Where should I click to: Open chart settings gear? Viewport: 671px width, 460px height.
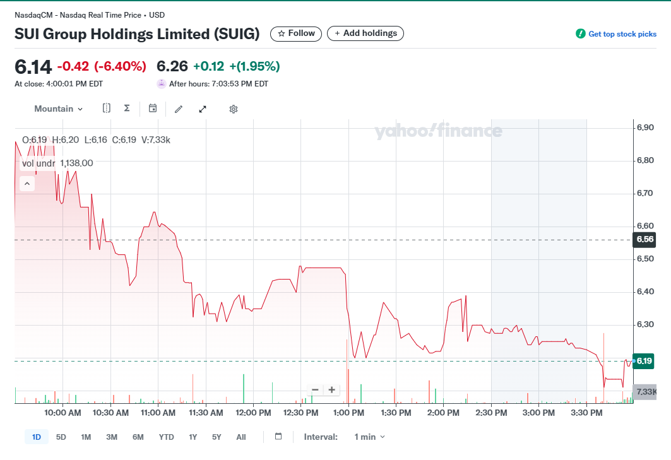tap(233, 109)
